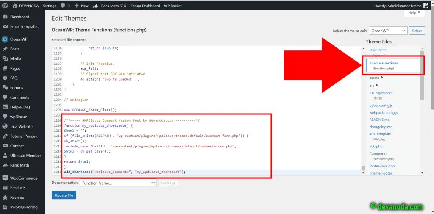Click the plus New icon
This screenshot has width=434, height=214.
click(77, 6)
